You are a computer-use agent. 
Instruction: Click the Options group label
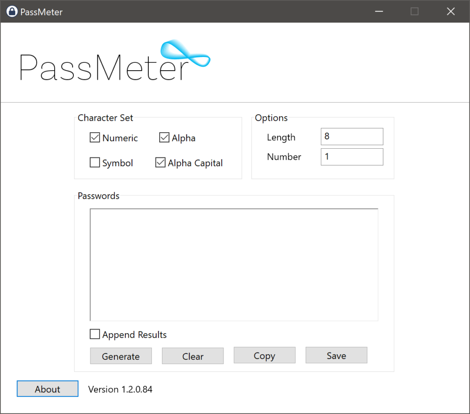tap(271, 118)
